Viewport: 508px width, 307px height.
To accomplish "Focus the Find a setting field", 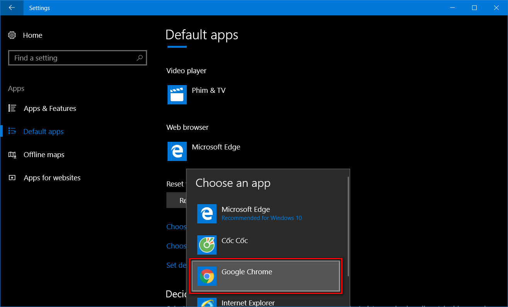I will click(x=78, y=58).
